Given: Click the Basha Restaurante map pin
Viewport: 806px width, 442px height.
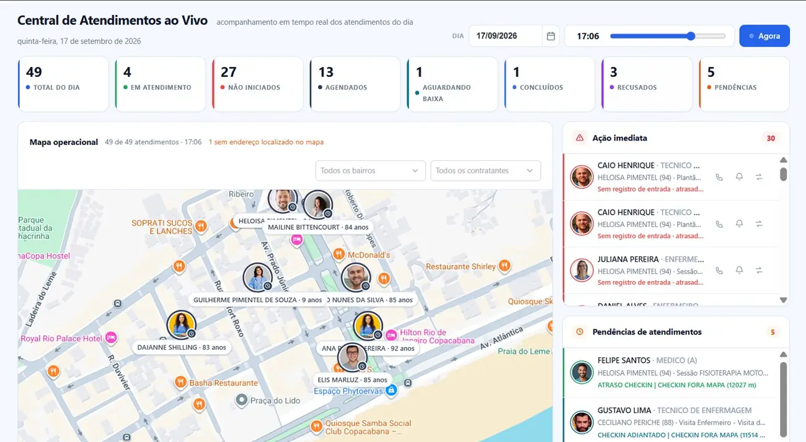Looking at the screenshot, I should (180, 383).
